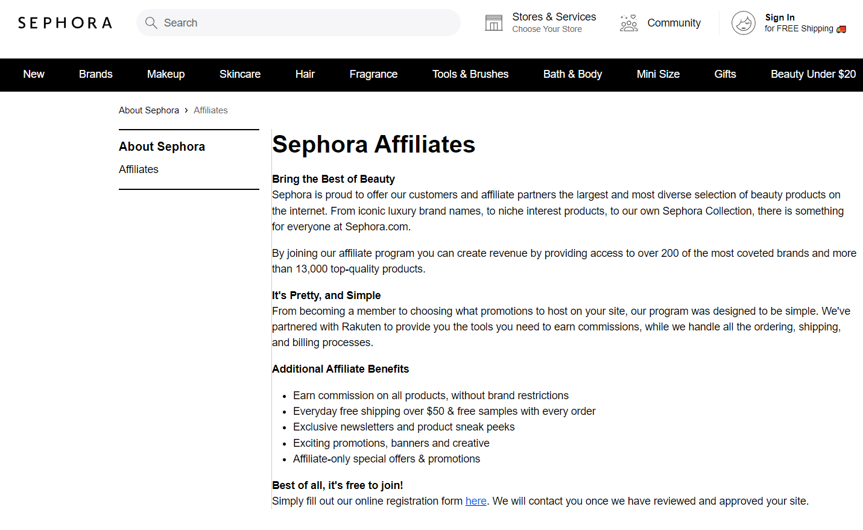863x530 pixels.
Task: Click the Sephora logo
Action: tap(65, 23)
